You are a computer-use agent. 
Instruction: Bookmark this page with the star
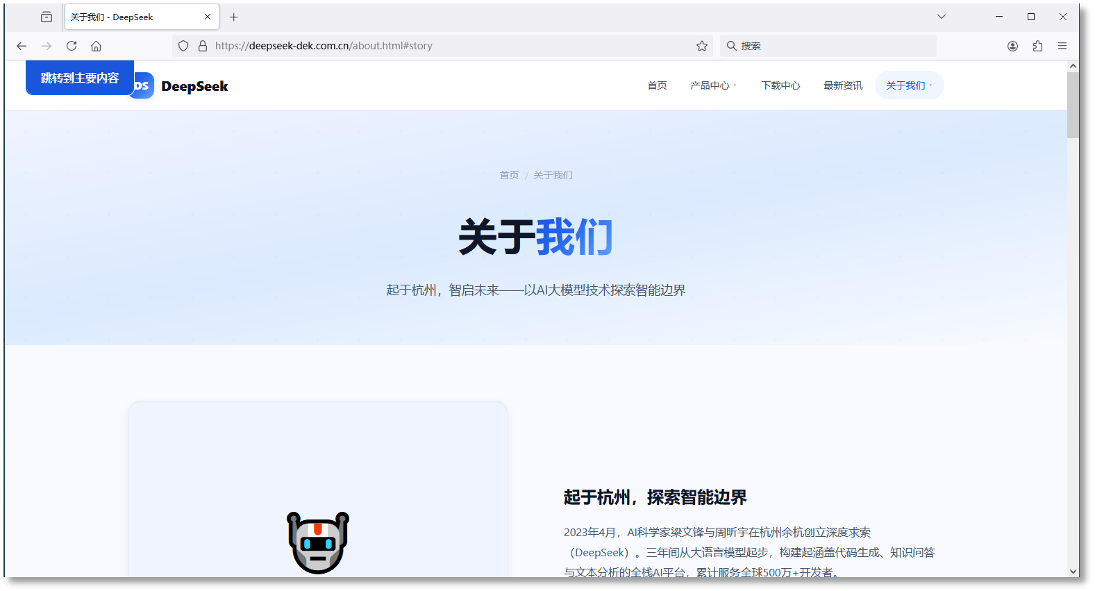[702, 46]
